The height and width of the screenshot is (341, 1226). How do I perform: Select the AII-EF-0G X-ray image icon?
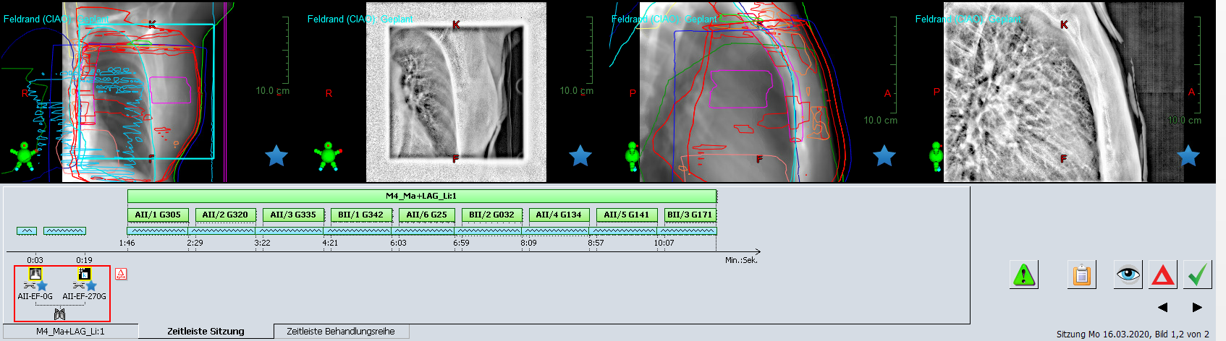click(x=35, y=274)
